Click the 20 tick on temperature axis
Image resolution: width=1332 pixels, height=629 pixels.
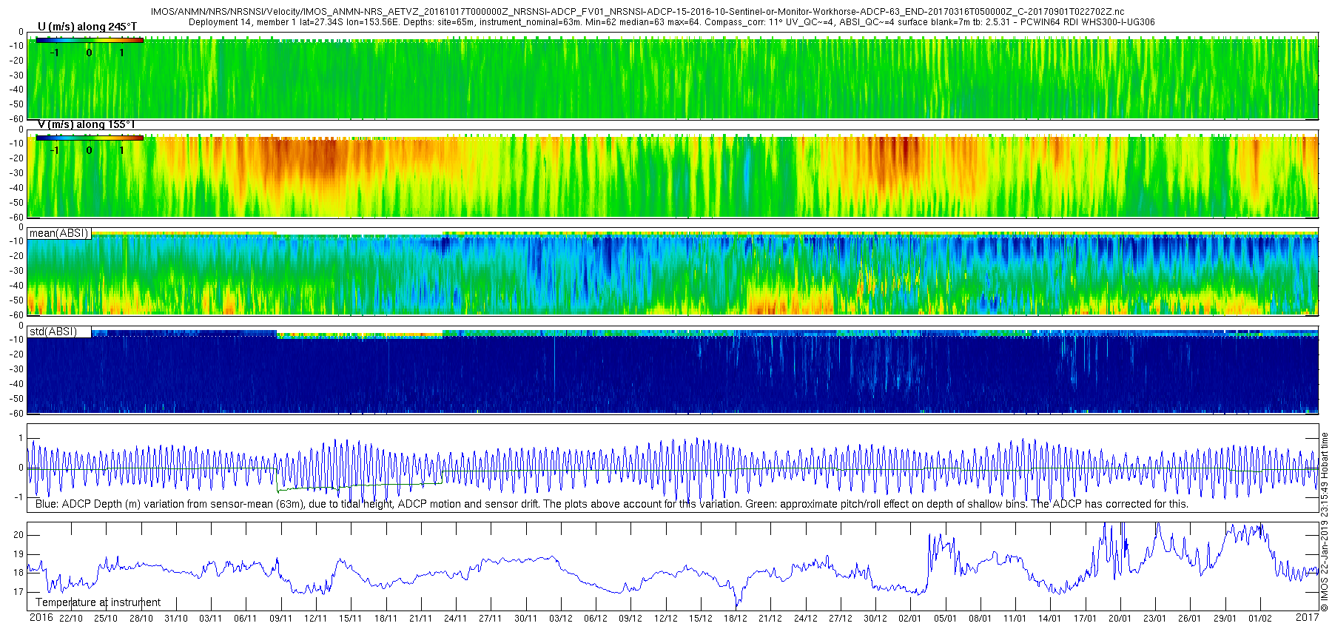pos(19,535)
